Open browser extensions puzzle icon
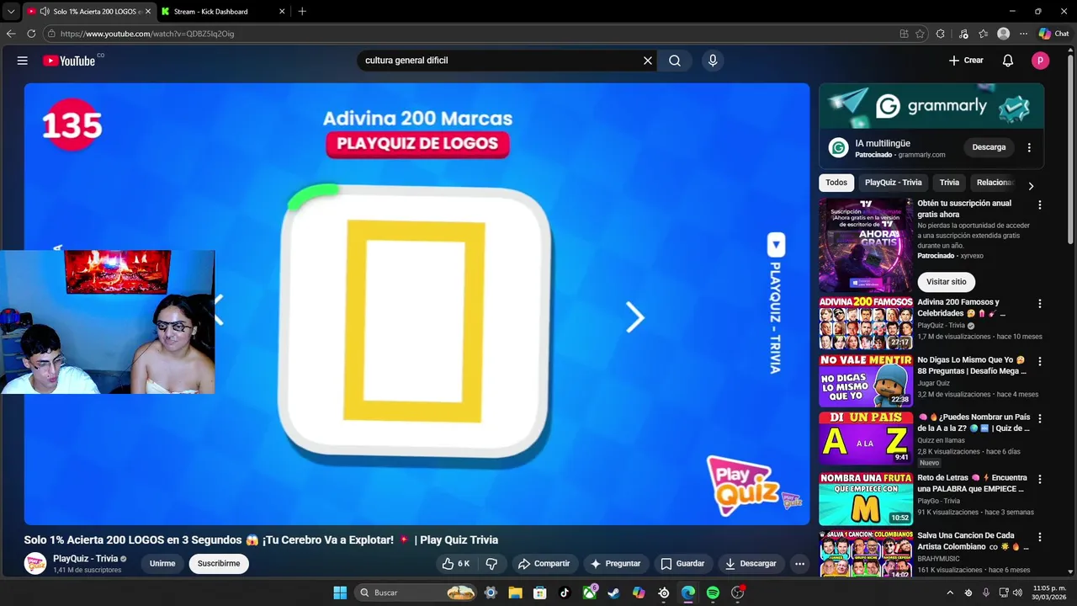 pyautogui.click(x=941, y=34)
